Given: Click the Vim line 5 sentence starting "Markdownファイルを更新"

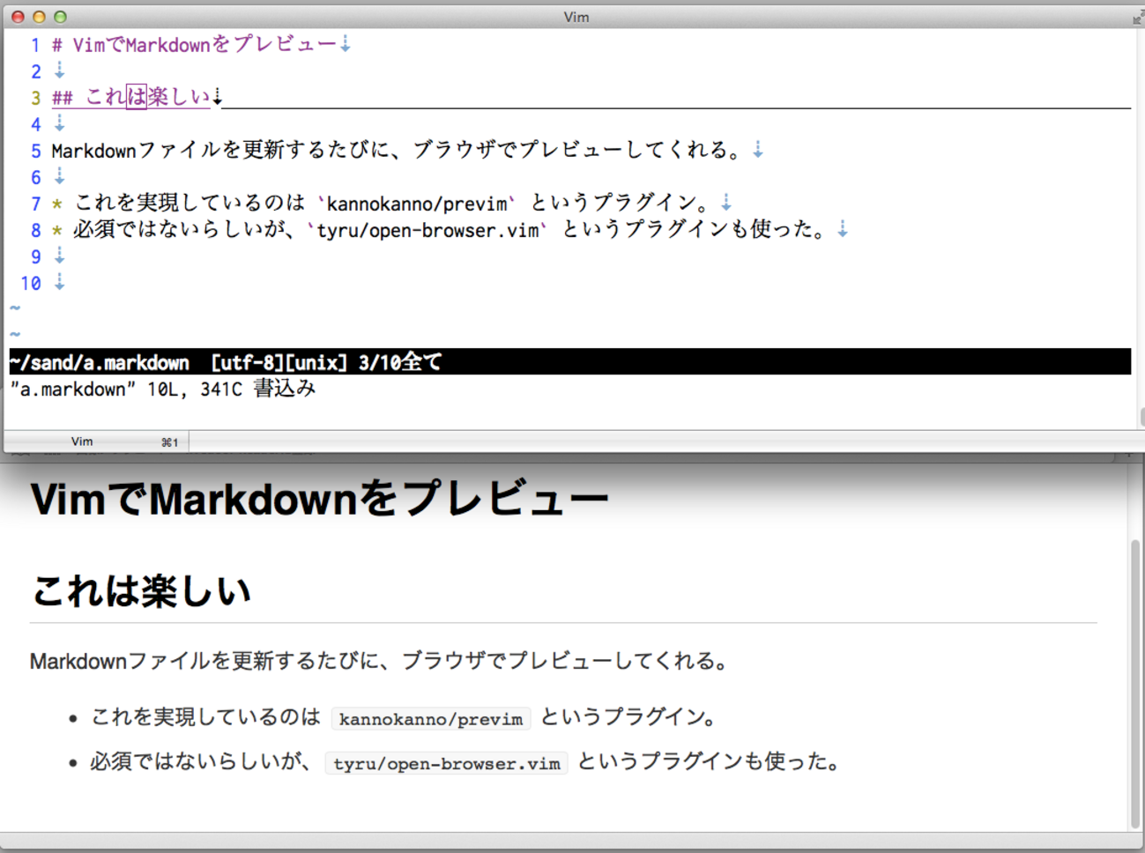Looking at the screenshot, I should coord(397,150).
